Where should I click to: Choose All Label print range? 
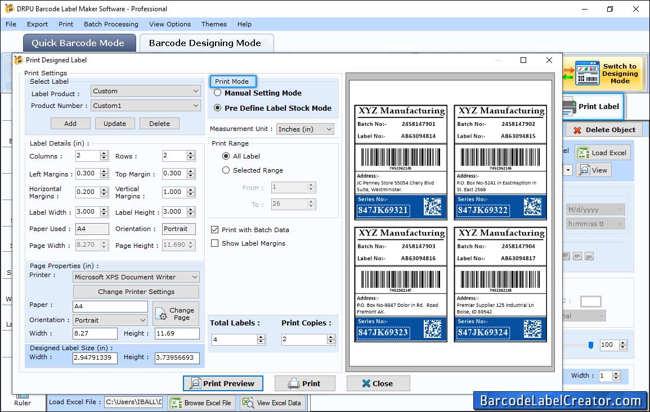(226, 156)
